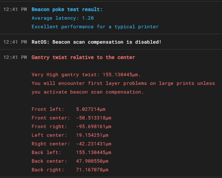Select the value -42.231431μm

point(94,144)
